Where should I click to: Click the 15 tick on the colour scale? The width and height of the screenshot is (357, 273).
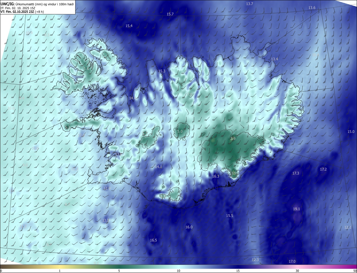point(238,271)
